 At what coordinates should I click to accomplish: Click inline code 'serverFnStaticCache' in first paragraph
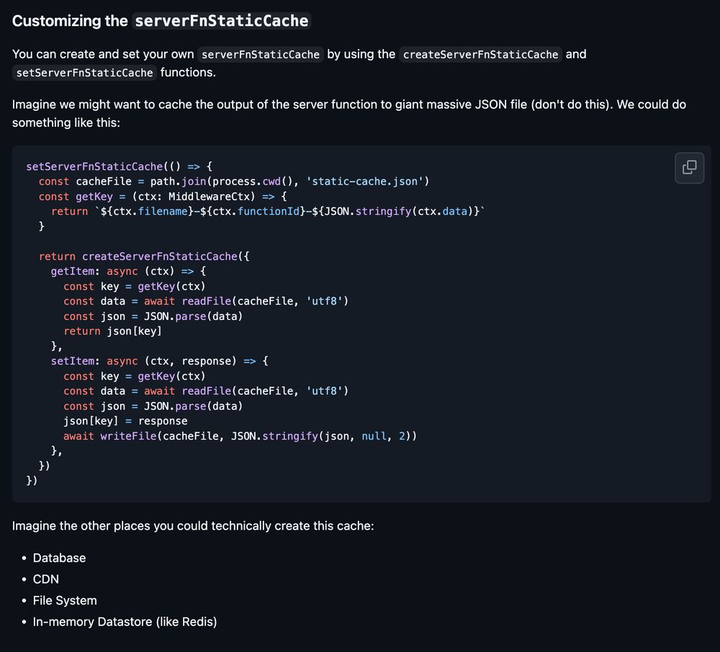point(261,54)
